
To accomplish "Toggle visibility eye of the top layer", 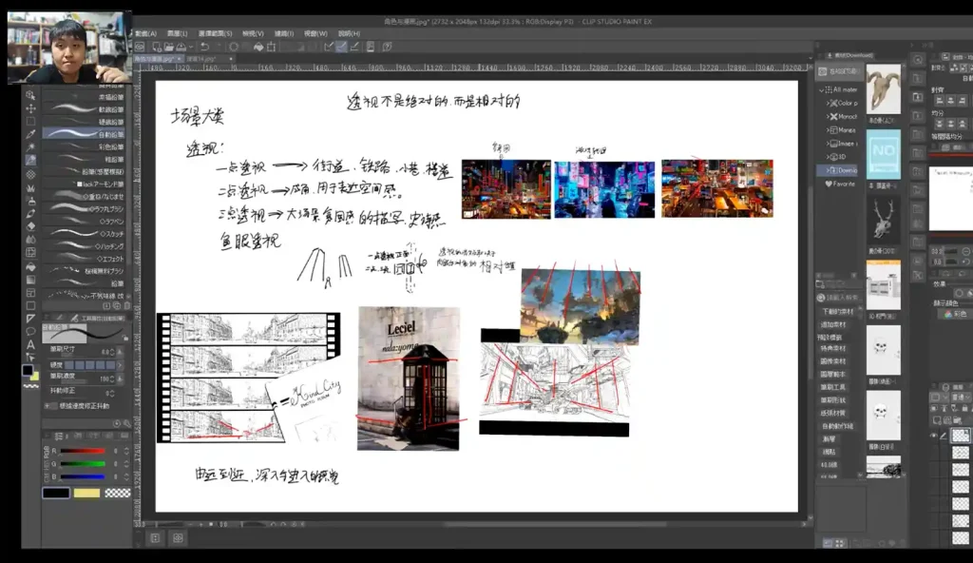I will (x=934, y=434).
